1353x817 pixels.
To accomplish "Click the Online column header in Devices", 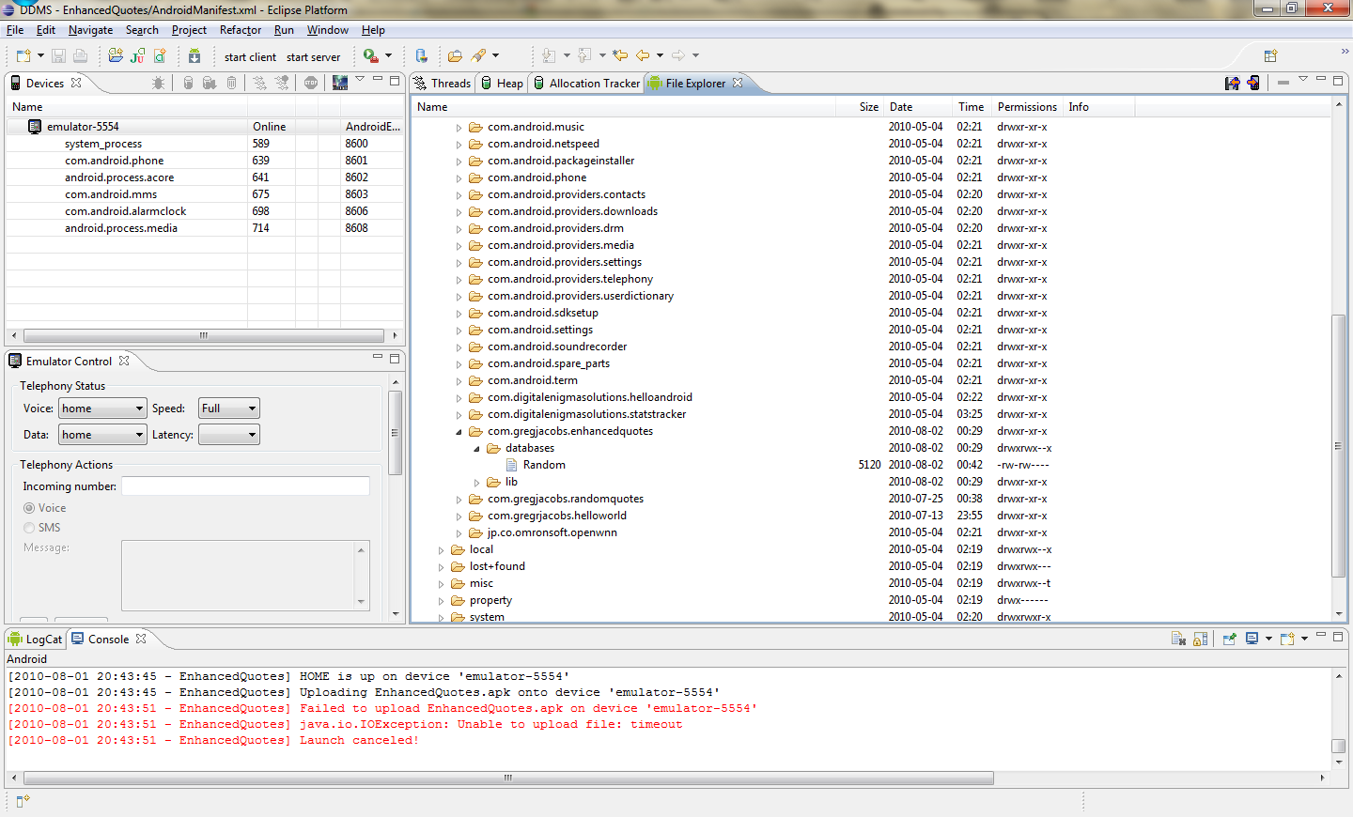I will [270, 127].
